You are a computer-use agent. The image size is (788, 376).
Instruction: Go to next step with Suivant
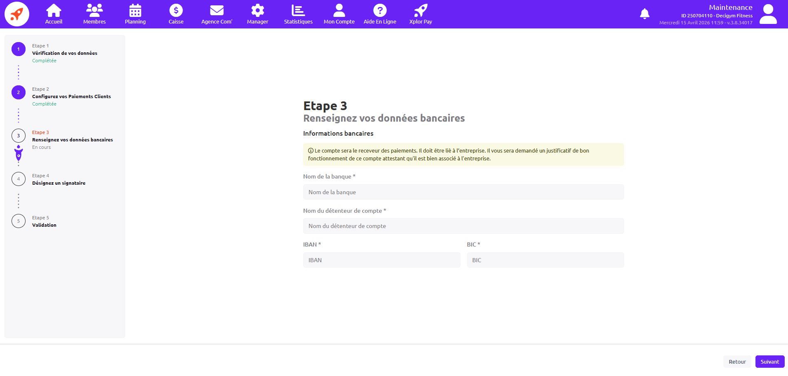click(x=770, y=362)
